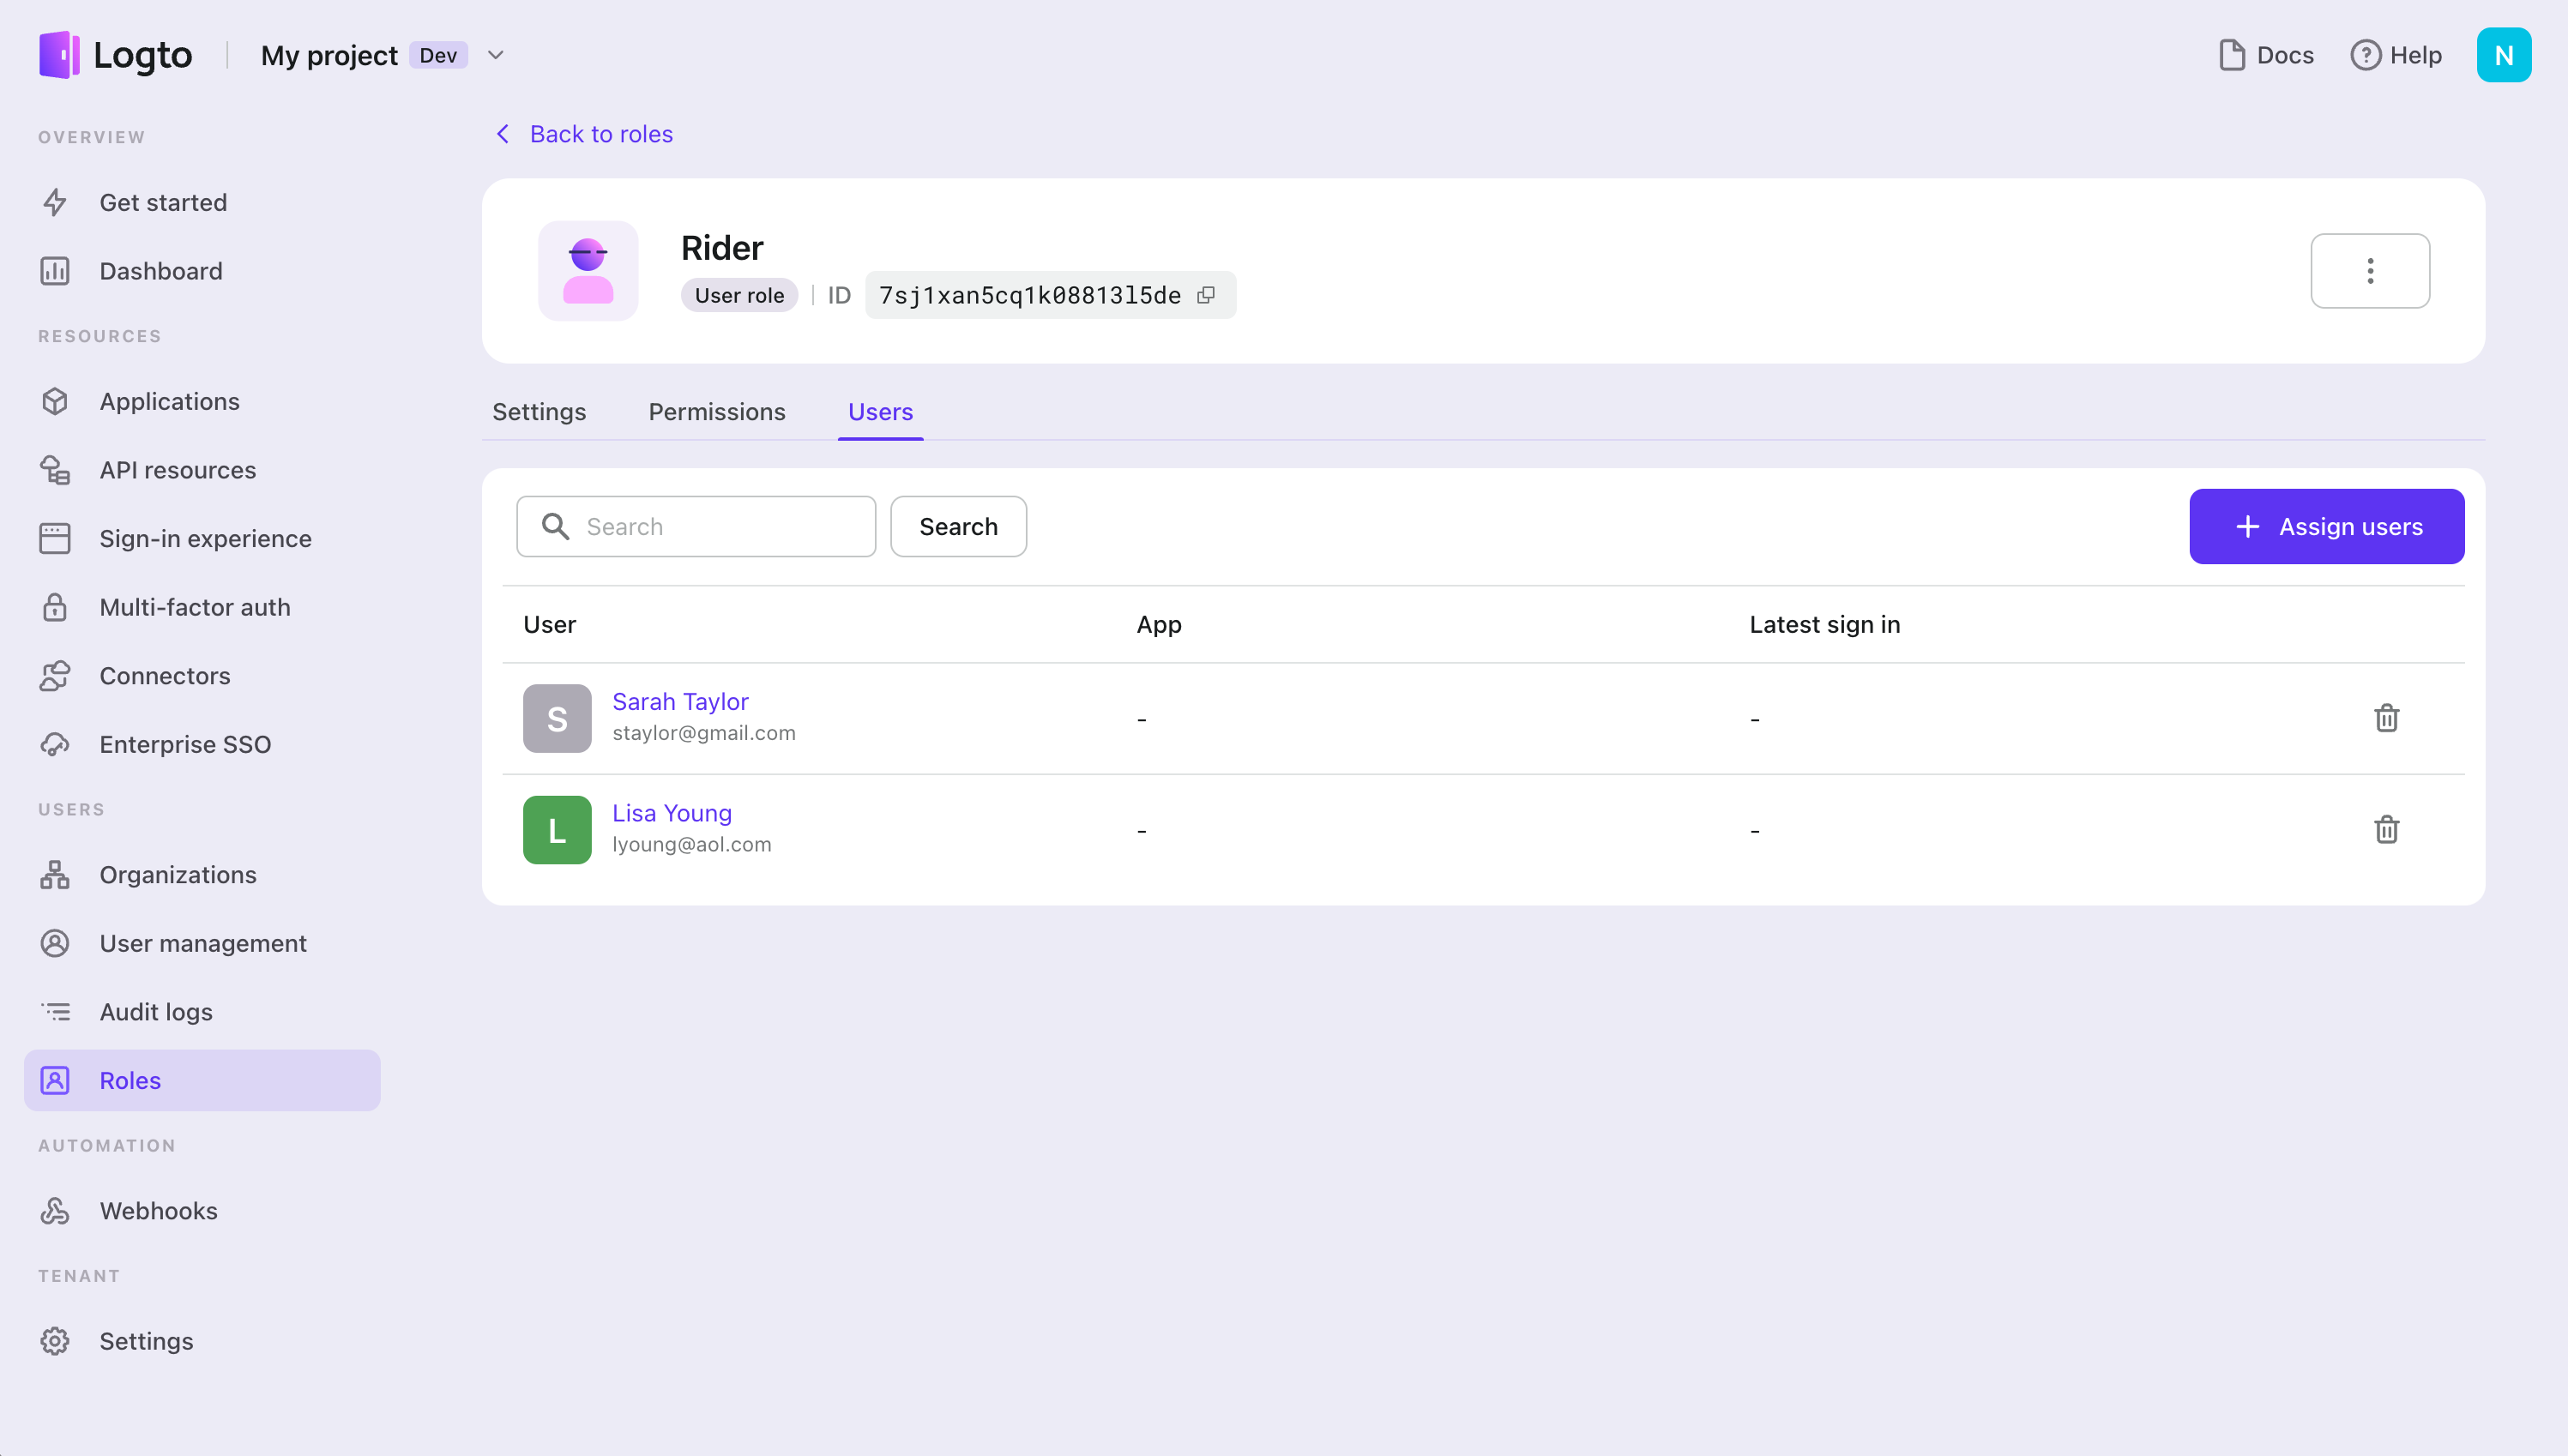Open the N user avatar menu
This screenshot has height=1456, width=2568.
(x=2503, y=55)
